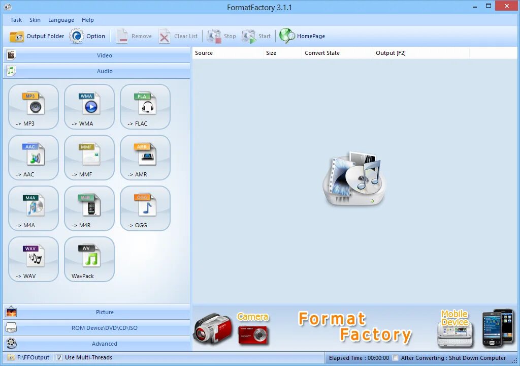Click the Start conversion button
The image size is (520, 366).
pyautogui.click(x=256, y=36)
